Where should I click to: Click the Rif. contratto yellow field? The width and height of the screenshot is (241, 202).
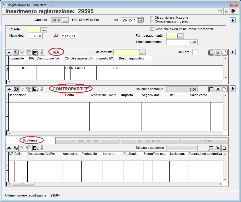(x=126, y=52)
